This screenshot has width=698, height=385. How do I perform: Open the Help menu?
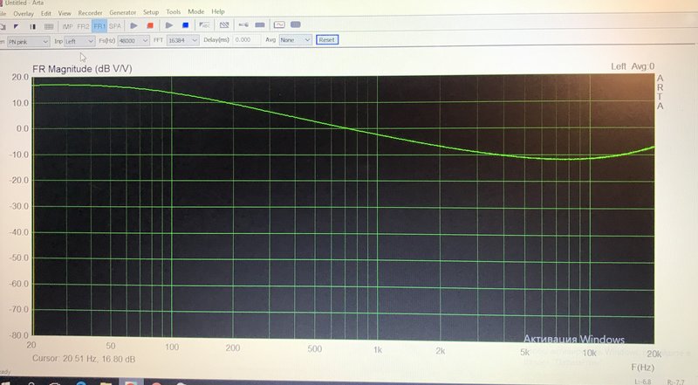[217, 11]
